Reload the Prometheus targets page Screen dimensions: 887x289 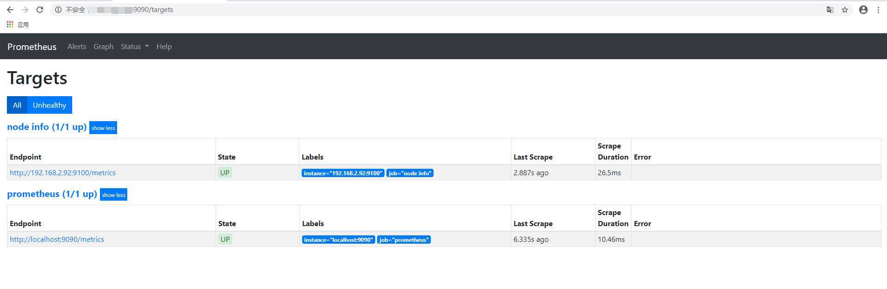pos(40,10)
